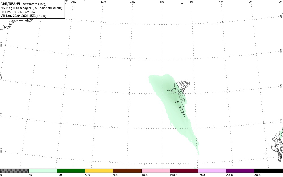Click the dark green 400–500 legend swatch
283x177 pixels.
[x=71, y=171]
